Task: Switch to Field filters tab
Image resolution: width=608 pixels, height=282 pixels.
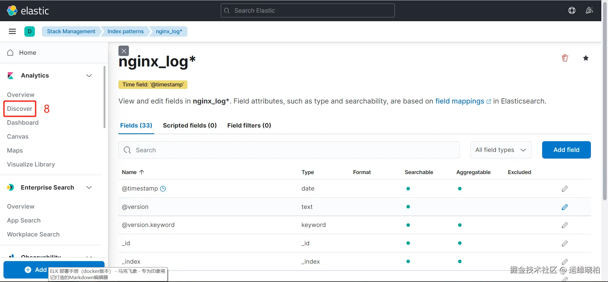Action: click(x=249, y=125)
